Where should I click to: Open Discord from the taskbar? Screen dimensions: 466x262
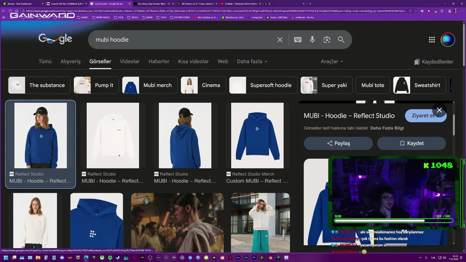tap(62, 258)
